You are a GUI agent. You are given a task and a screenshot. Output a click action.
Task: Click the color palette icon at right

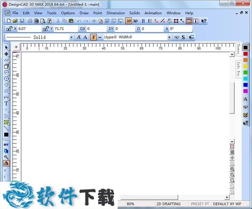tap(245, 115)
